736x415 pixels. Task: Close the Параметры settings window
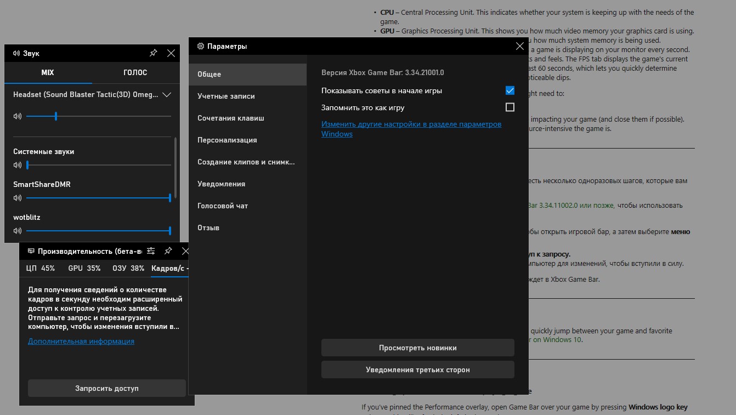pyautogui.click(x=520, y=47)
